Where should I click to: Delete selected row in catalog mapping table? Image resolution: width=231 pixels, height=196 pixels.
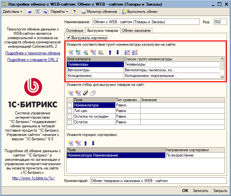click(93, 52)
